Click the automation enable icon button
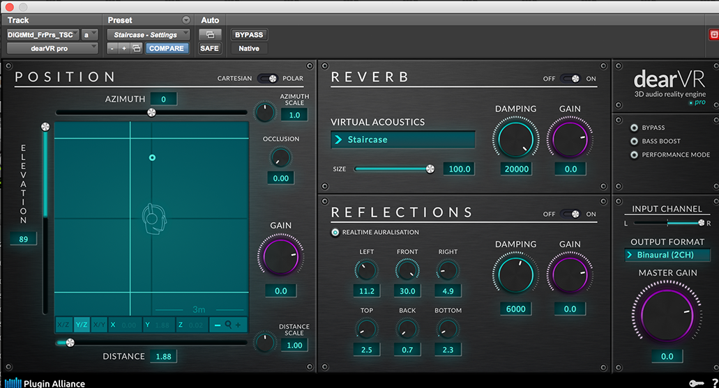719x388 pixels. point(209,35)
